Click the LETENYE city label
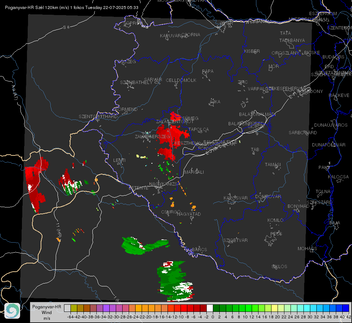352x323 pixels. [138, 188]
